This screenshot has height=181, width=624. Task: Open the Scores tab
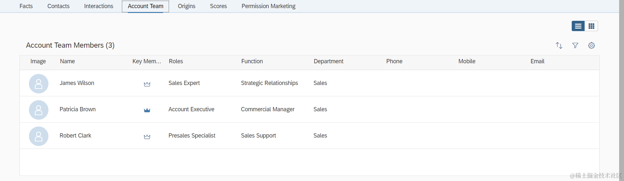(218, 6)
